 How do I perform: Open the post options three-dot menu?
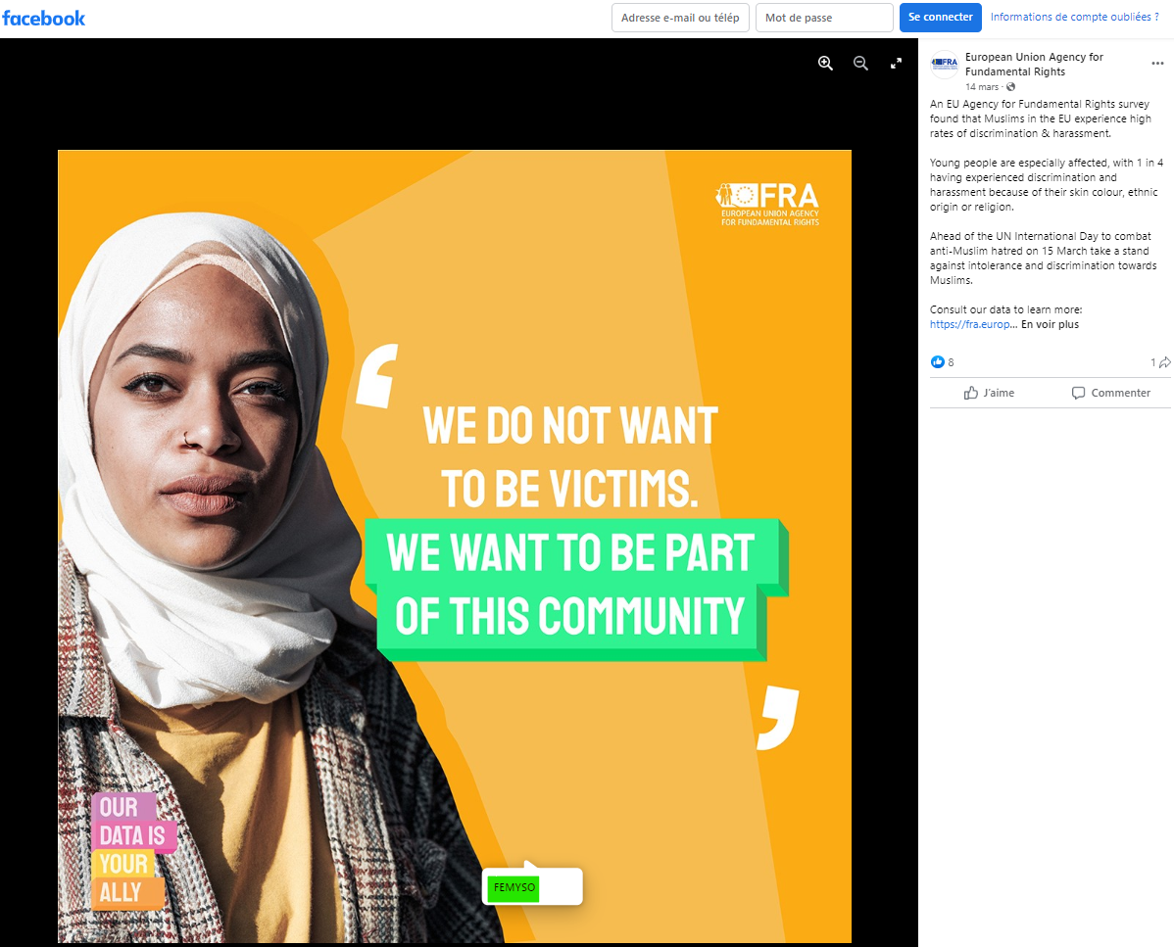point(1157,64)
